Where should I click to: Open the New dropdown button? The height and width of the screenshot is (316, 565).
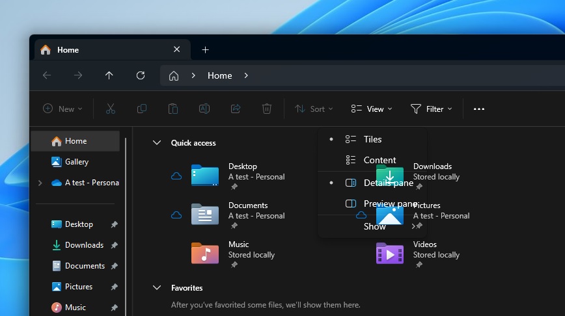(x=62, y=109)
